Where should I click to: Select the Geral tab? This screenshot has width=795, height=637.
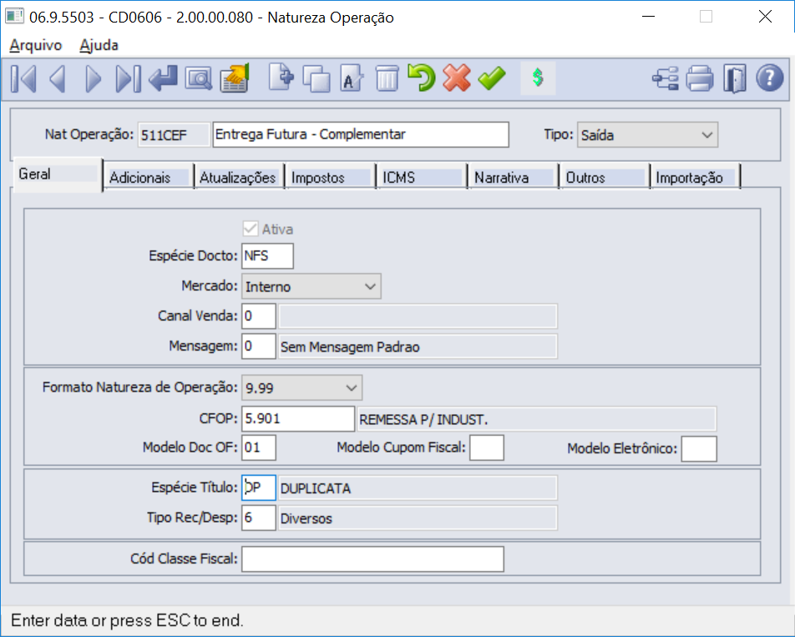coord(58,174)
